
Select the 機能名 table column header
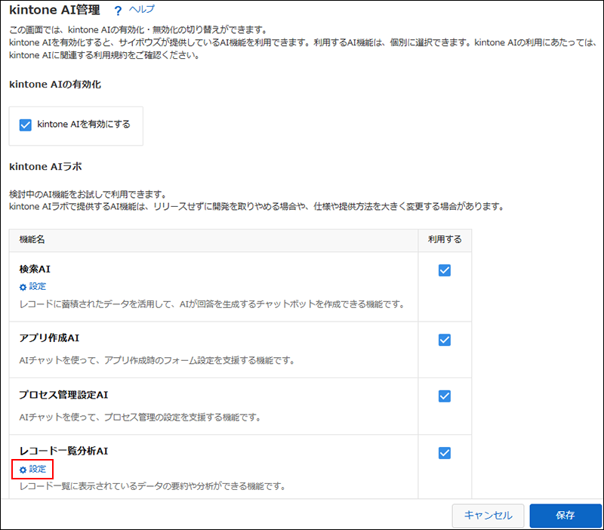(34, 240)
